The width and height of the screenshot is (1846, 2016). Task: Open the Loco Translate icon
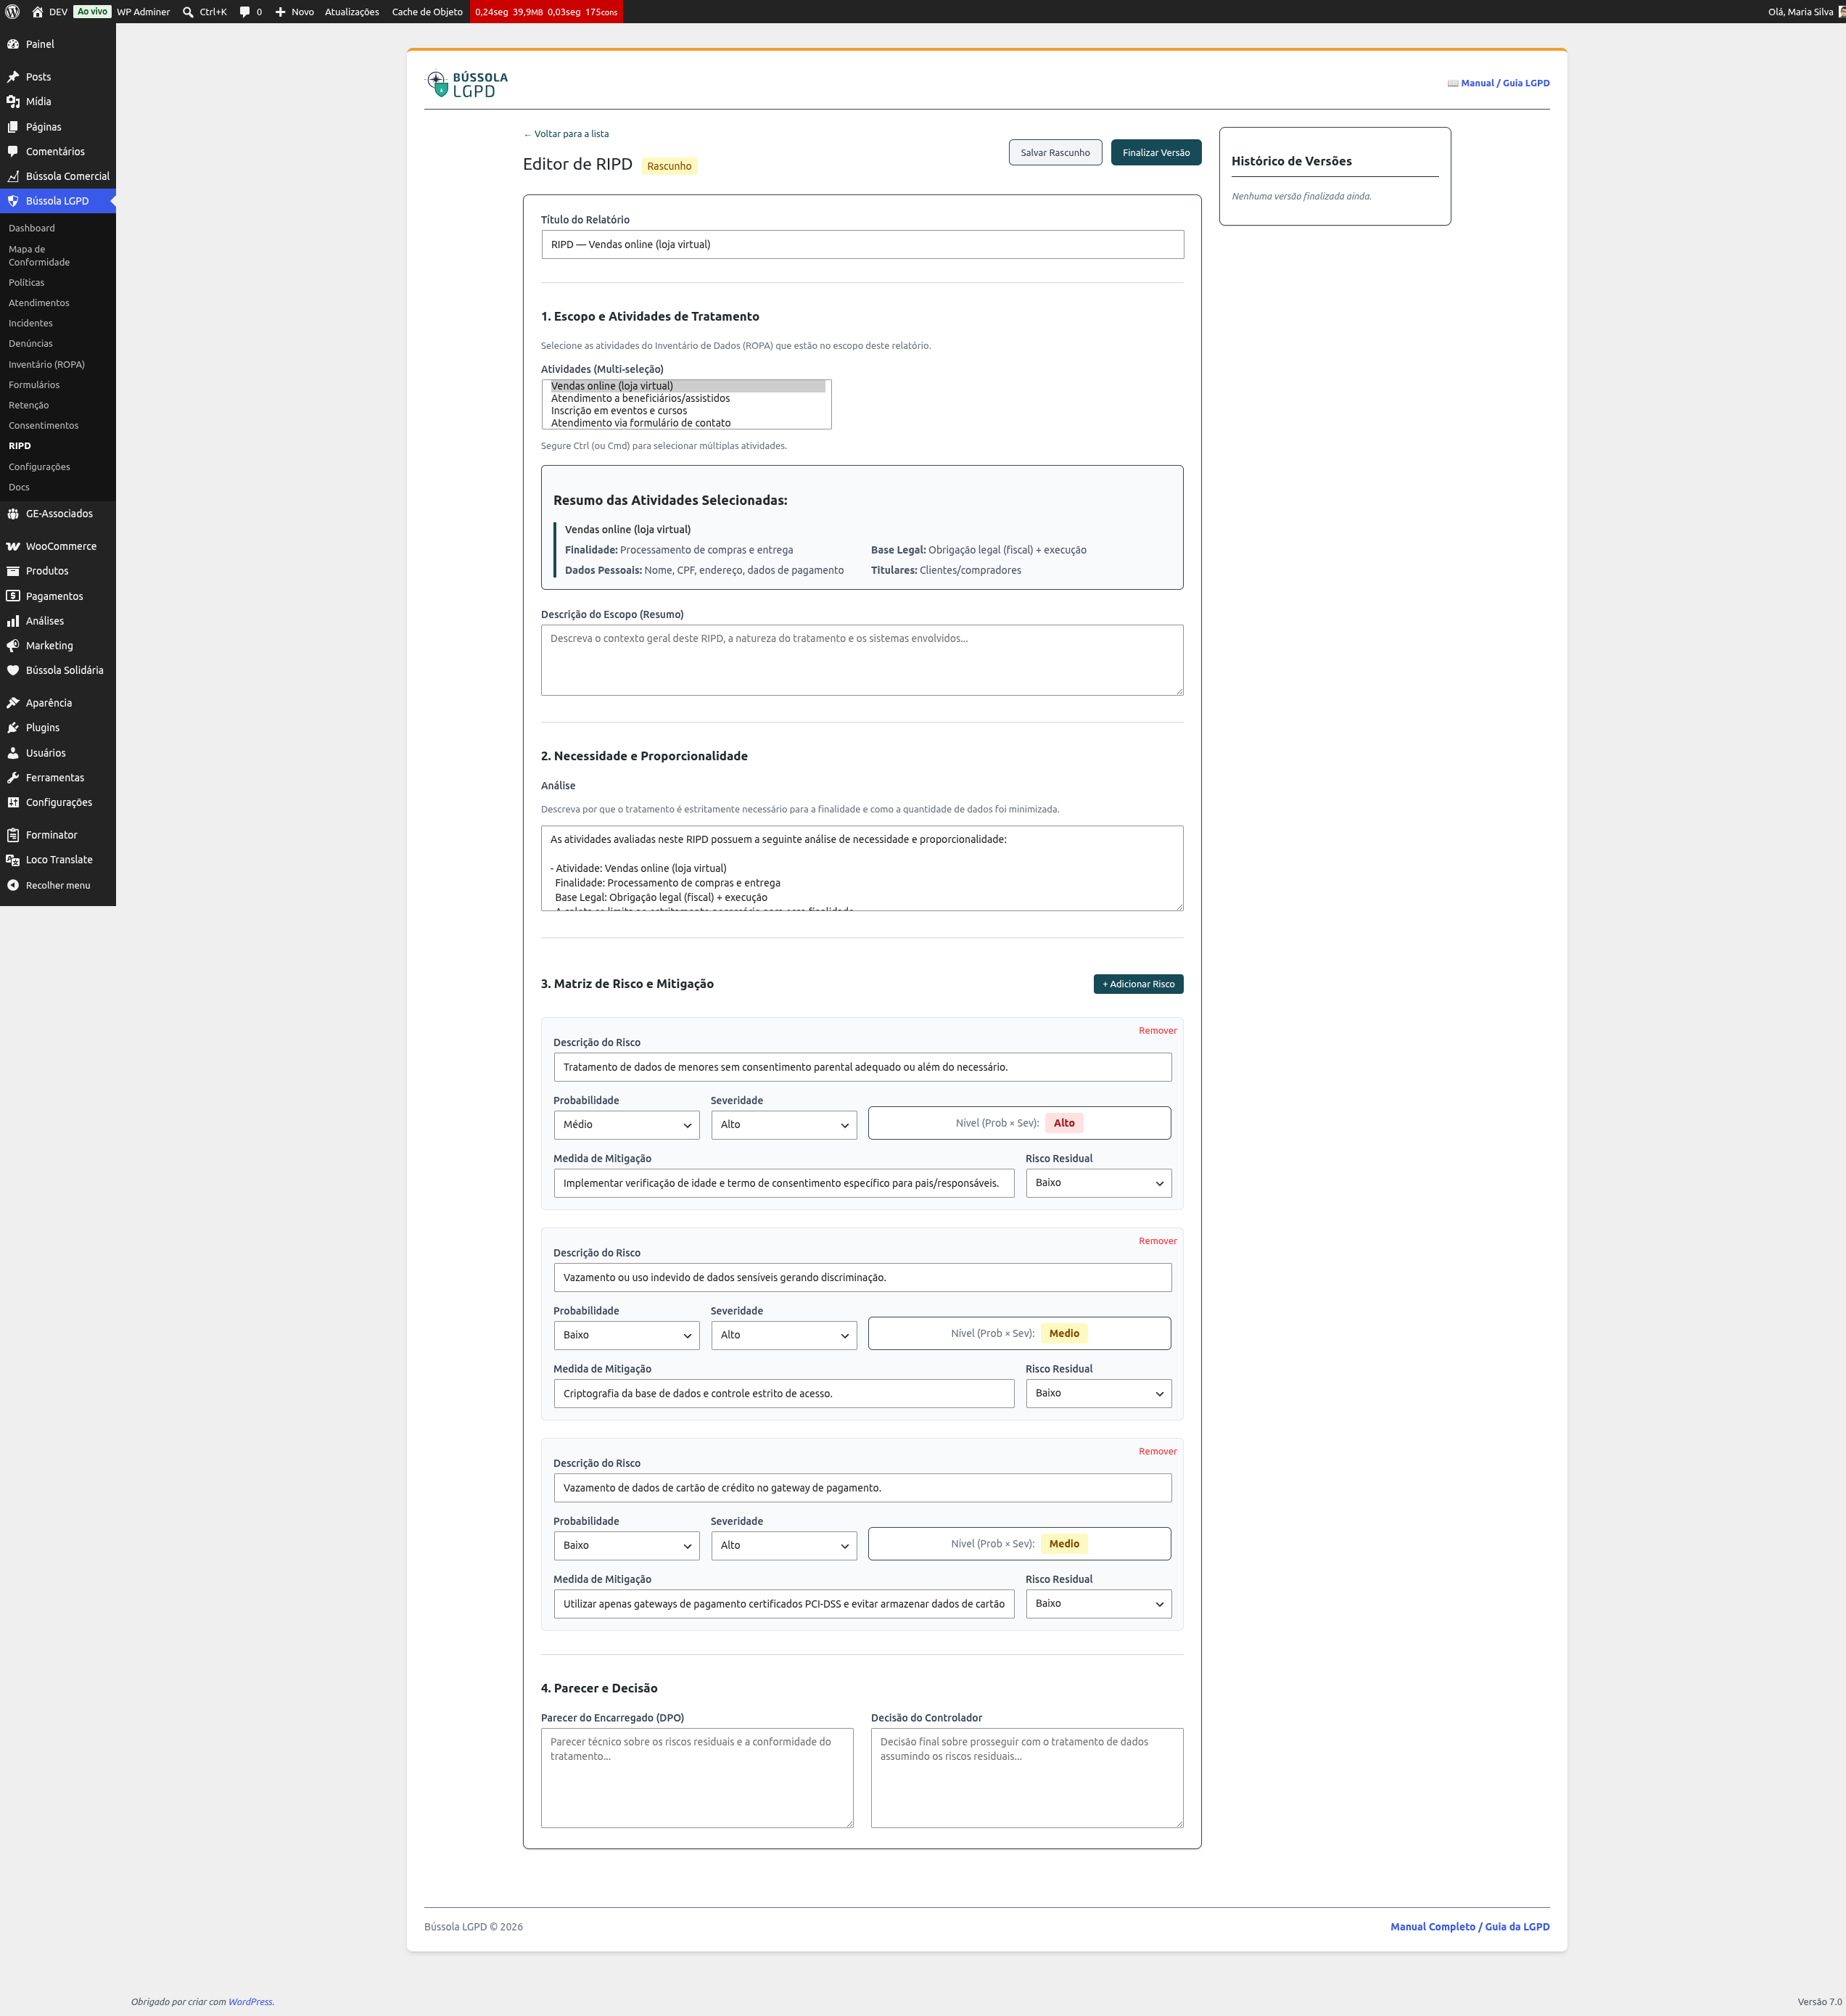(13, 860)
